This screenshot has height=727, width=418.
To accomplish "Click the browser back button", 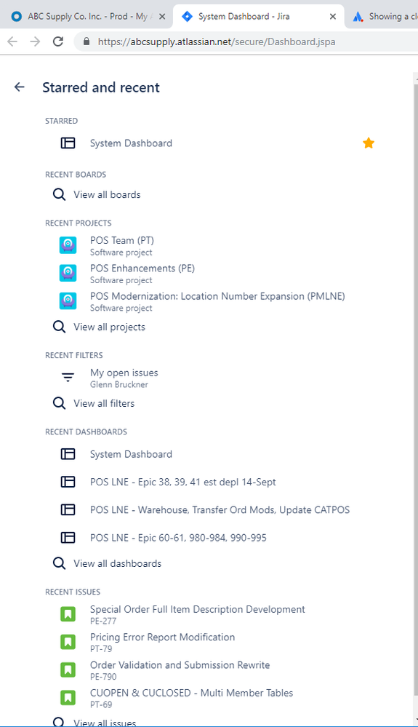I will (12, 41).
